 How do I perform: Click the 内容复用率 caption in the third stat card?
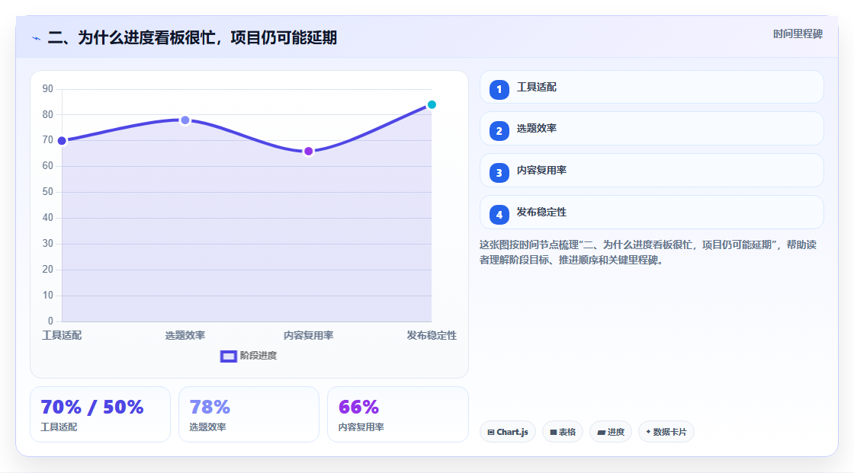[361, 427]
